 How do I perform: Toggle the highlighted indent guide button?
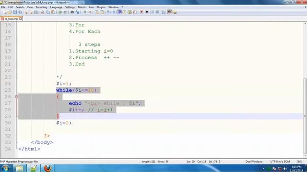tap(119, 12)
